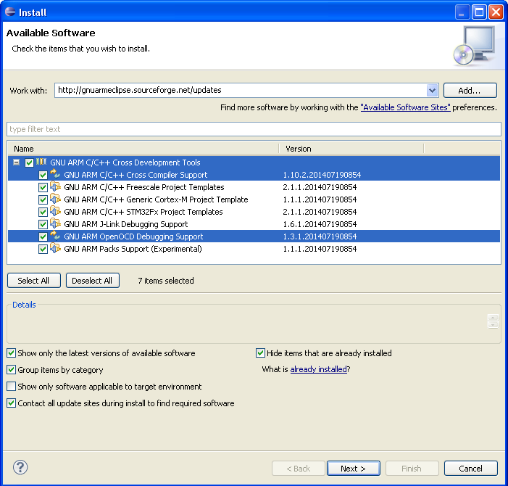Uncheck GNU ARM C/C++ Cross Compiler Support
Image resolution: width=508 pixels, height=486 pixels.
pos(43,175)
